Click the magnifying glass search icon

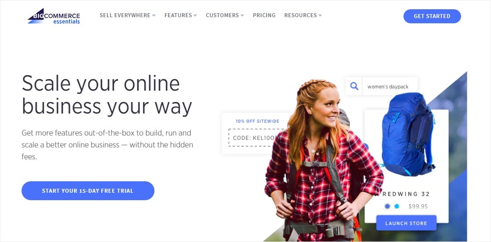pyautogui.click(x=354, y=86)
